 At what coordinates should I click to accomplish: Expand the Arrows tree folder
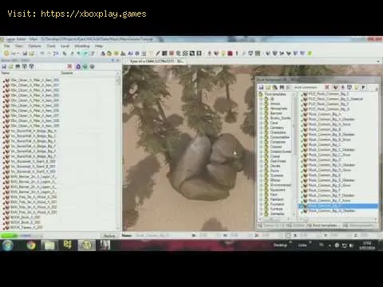(x=261, y=104)
